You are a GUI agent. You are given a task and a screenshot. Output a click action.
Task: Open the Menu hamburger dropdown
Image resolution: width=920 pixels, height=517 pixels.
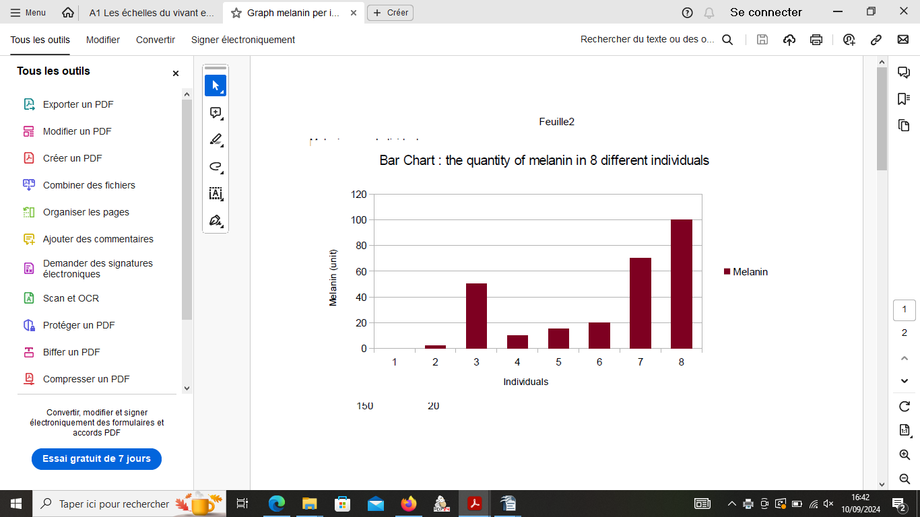[28, 13]
